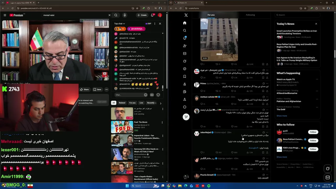
Task: Click the Super Chat dollar icon
Action: [152, 95]
